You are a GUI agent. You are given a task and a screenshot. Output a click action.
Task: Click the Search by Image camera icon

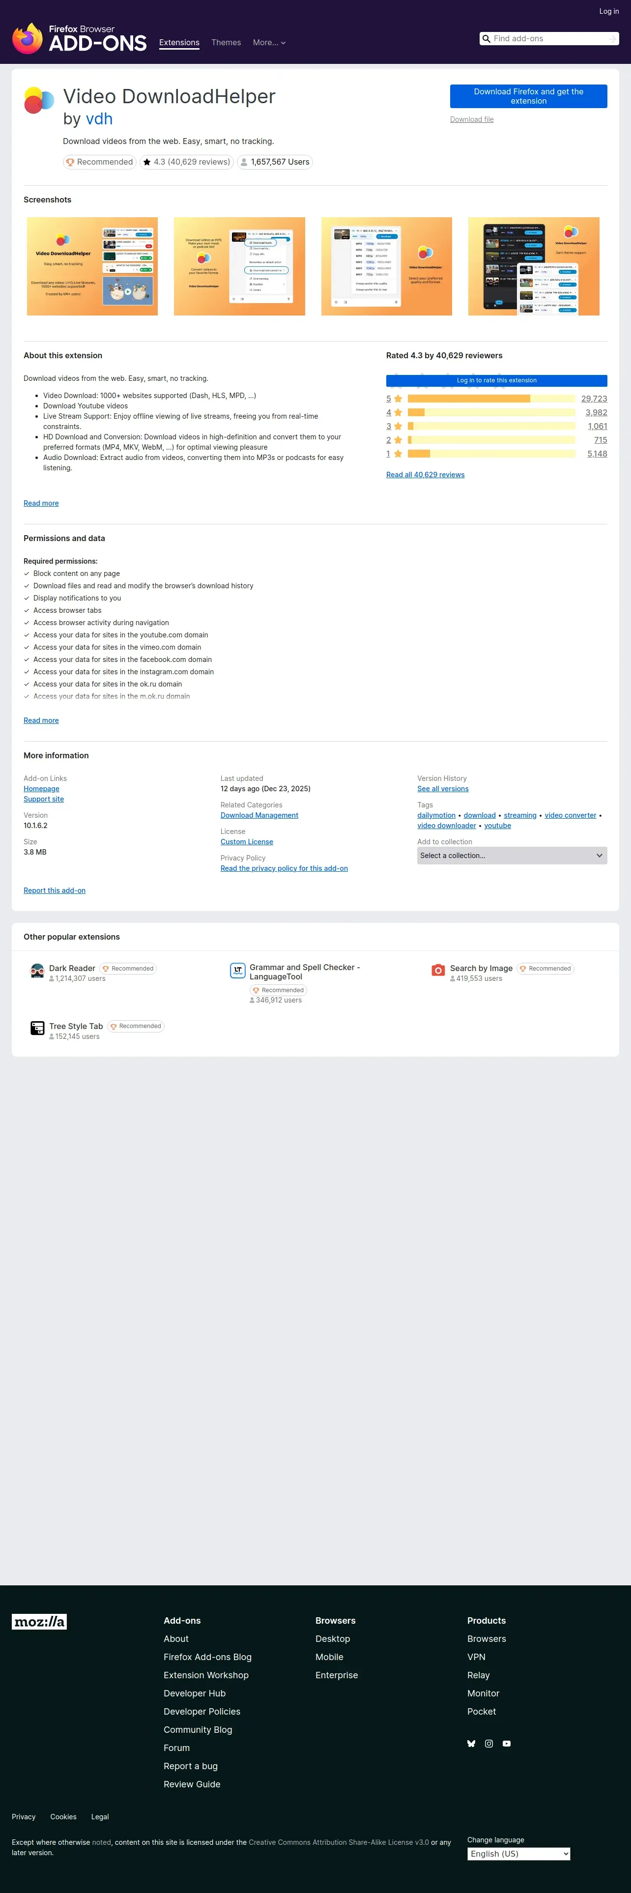click(438, 971)
